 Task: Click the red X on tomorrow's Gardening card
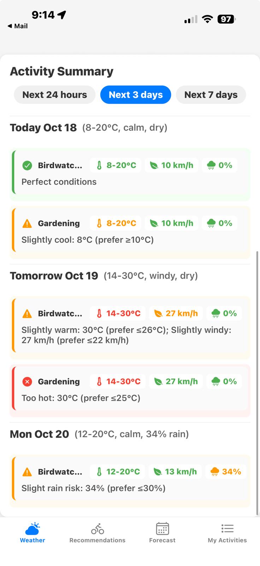click(27, 381)
